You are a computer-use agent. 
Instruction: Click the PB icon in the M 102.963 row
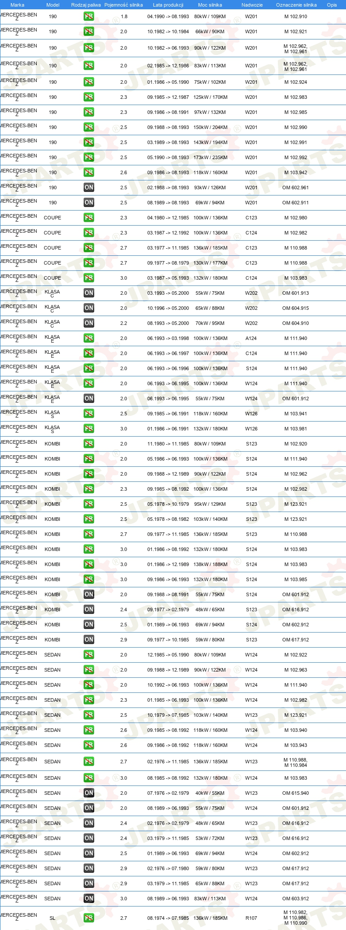89,670
